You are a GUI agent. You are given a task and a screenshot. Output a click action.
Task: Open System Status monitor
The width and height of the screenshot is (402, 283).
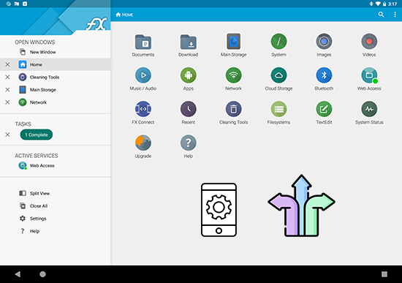[369, 113]
